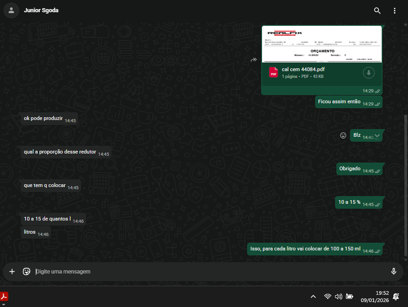Open the notifications bell in the taskbar
The height and width of the screenshot is (307, 408).
396,297
